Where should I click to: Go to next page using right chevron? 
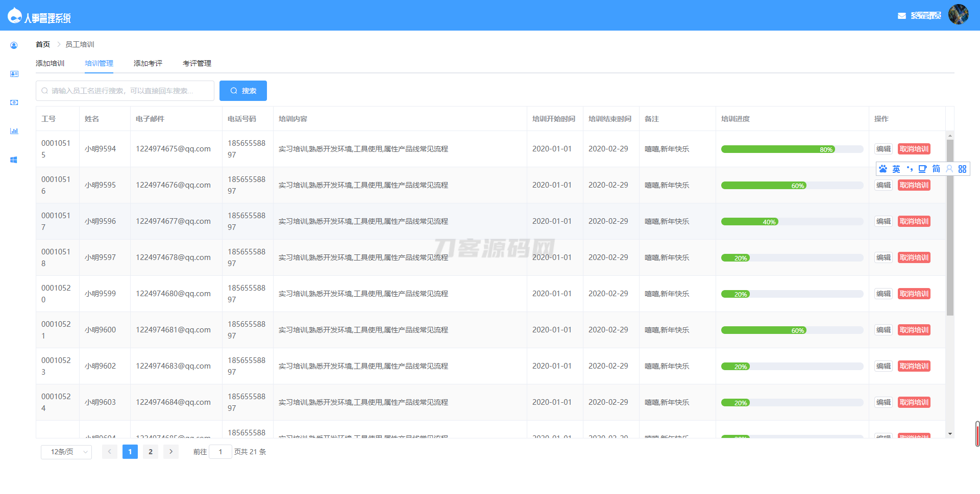[171, 452]
